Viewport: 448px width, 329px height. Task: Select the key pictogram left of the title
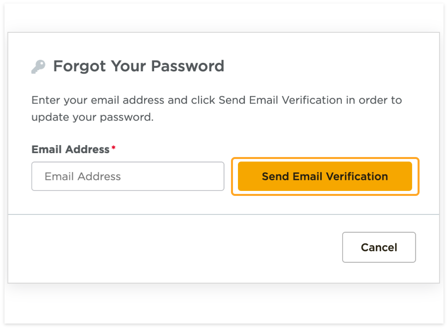pyautogui.click(x=38, y=66)
